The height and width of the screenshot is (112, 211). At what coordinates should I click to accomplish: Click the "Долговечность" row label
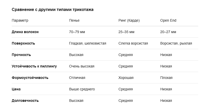click(x=25, y=101)
